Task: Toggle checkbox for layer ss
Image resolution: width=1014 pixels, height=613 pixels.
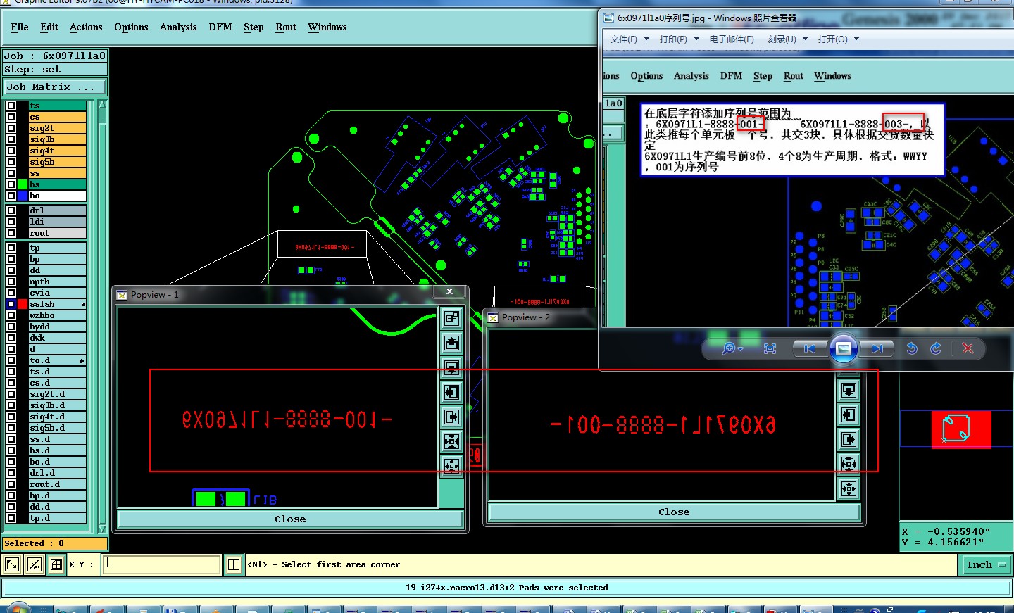Action: [11, 173]
